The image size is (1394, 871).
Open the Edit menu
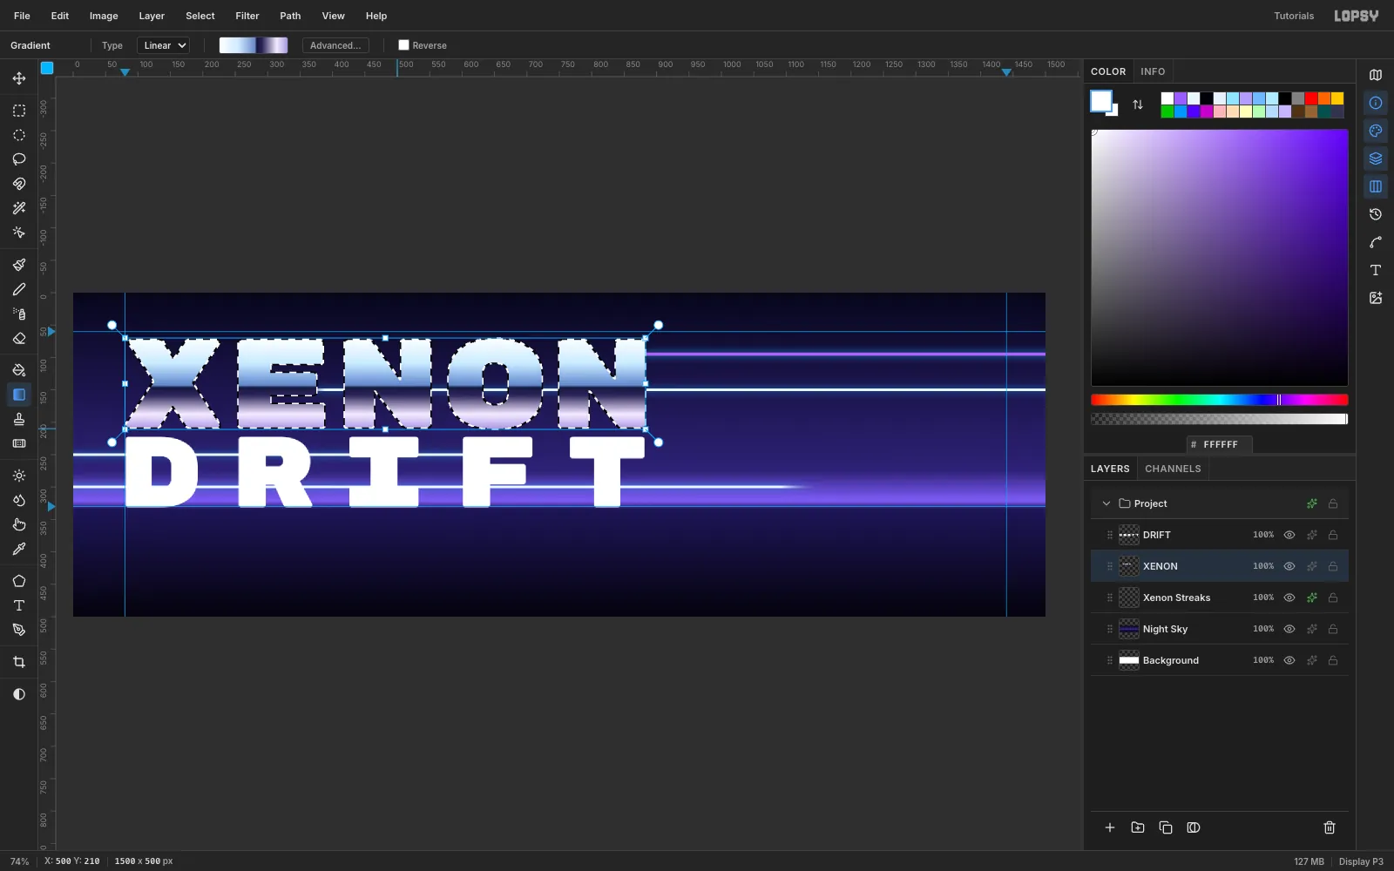(60, 16)
